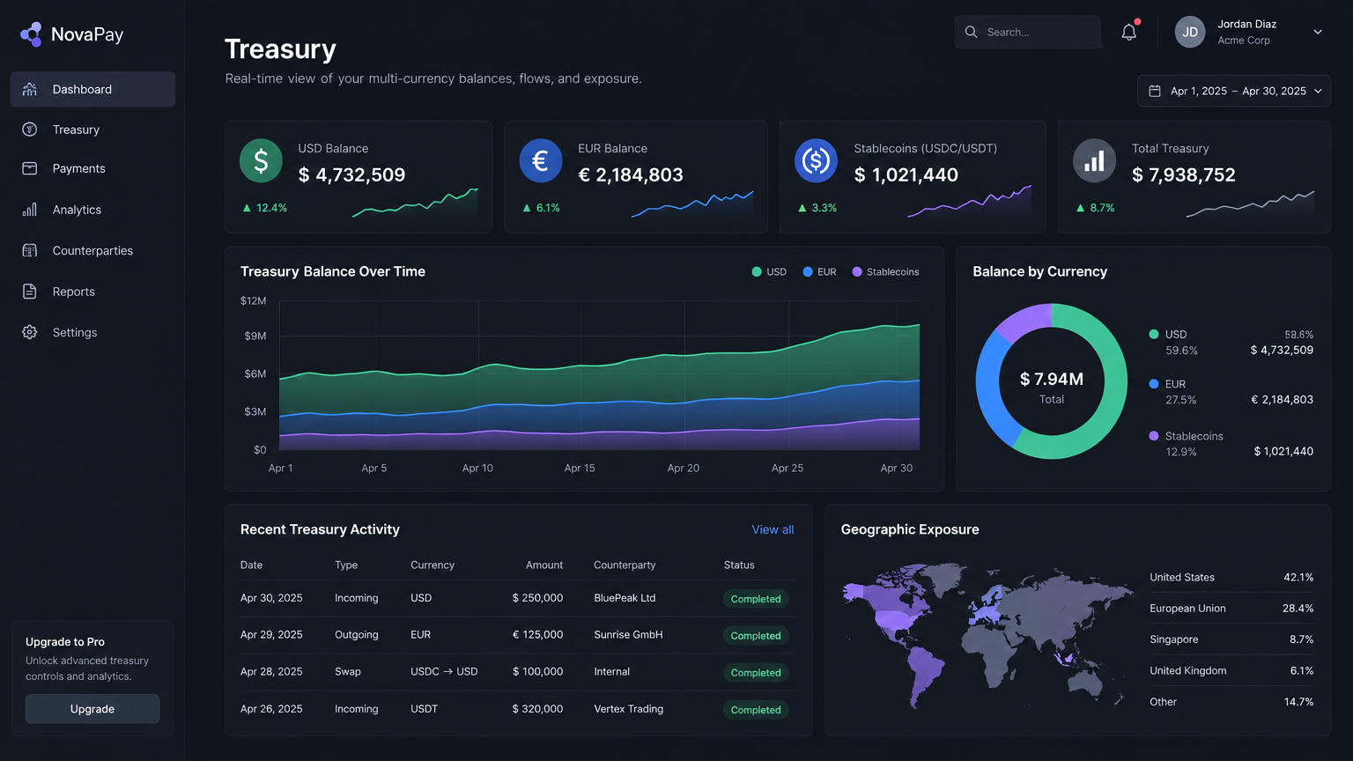Image resolution: width=1353 pixels, height=761 pixels.
Task: Open Reports in the sidebar
Action: (92, 292)
